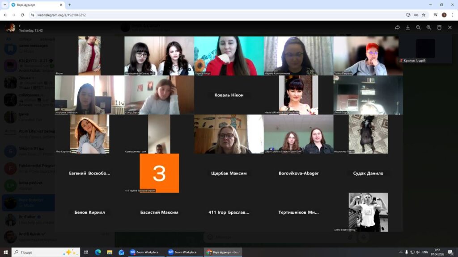Zoom out of the photo viewer
458x257 pixels.
[x=418, y=27]
